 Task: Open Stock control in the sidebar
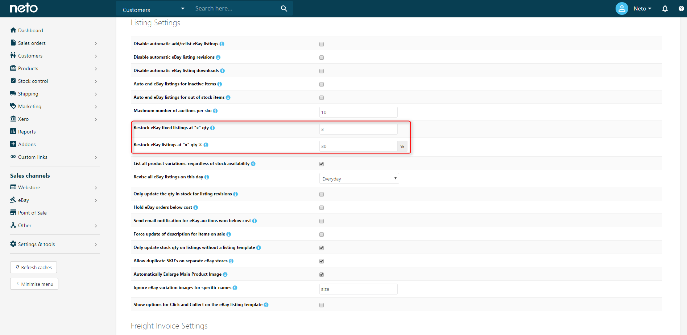(33, 81)
